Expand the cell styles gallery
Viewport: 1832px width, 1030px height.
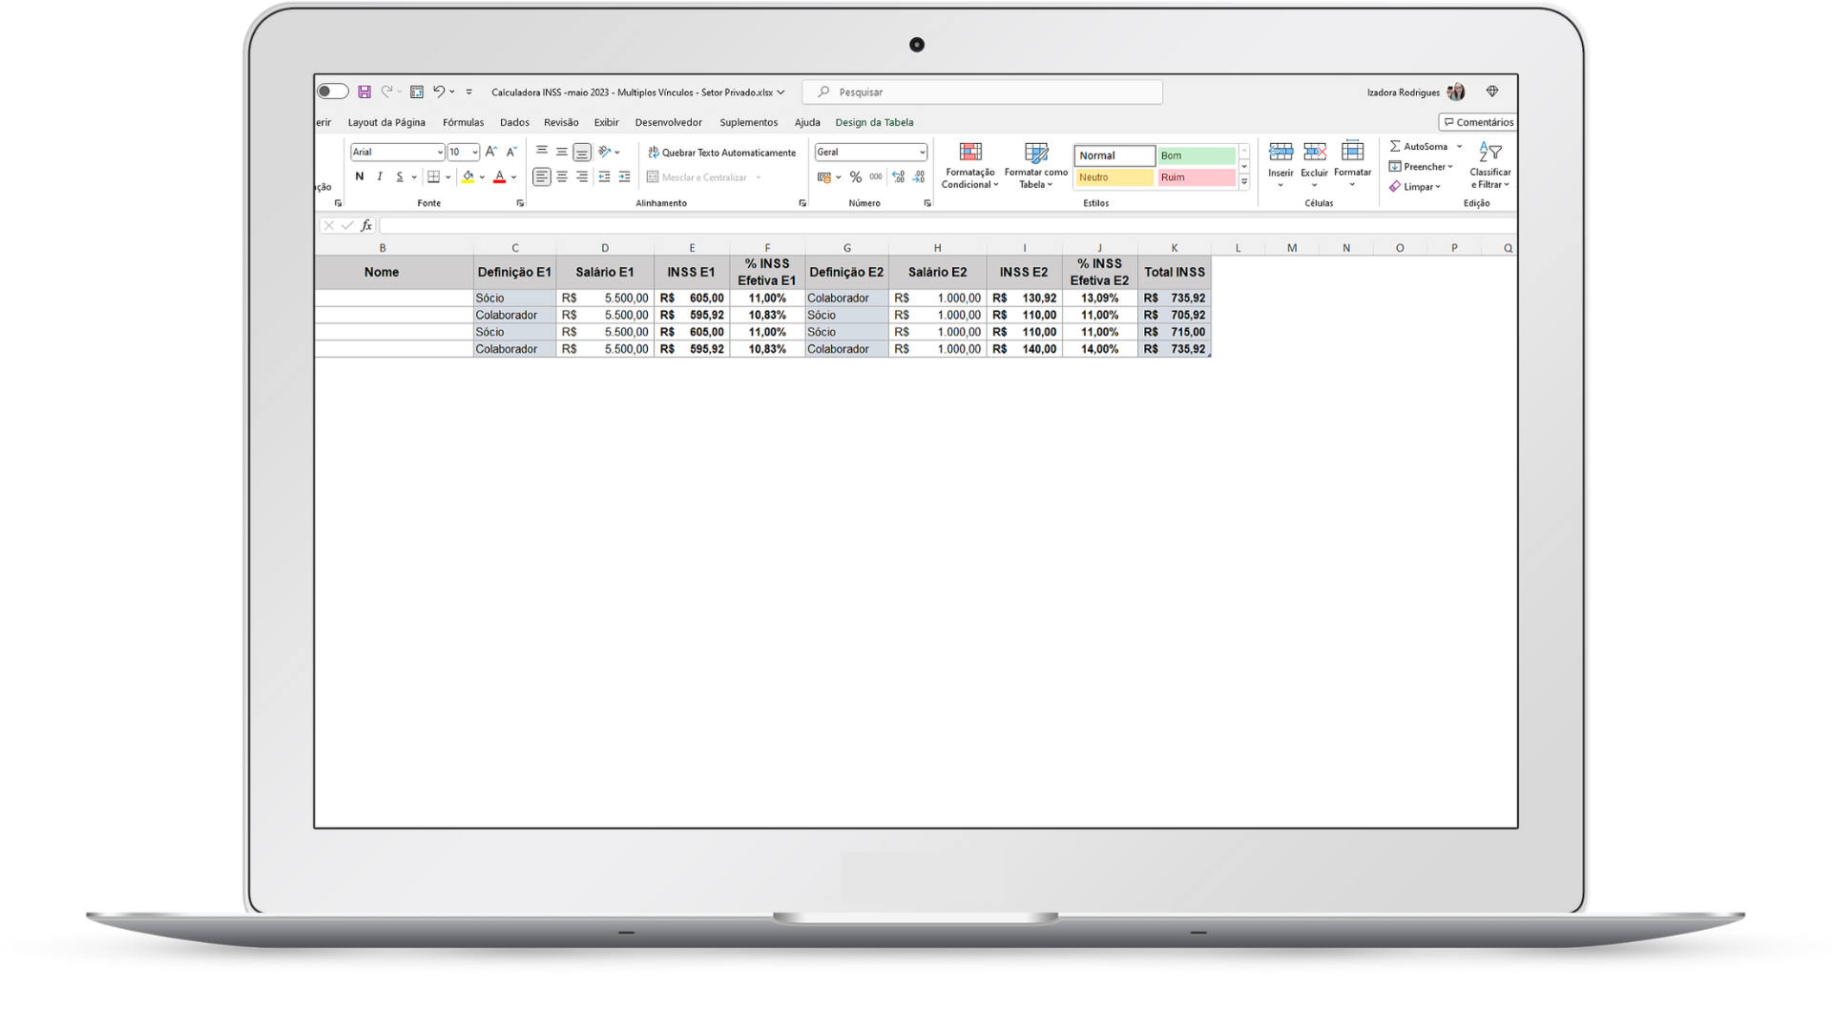[1244, 181]
